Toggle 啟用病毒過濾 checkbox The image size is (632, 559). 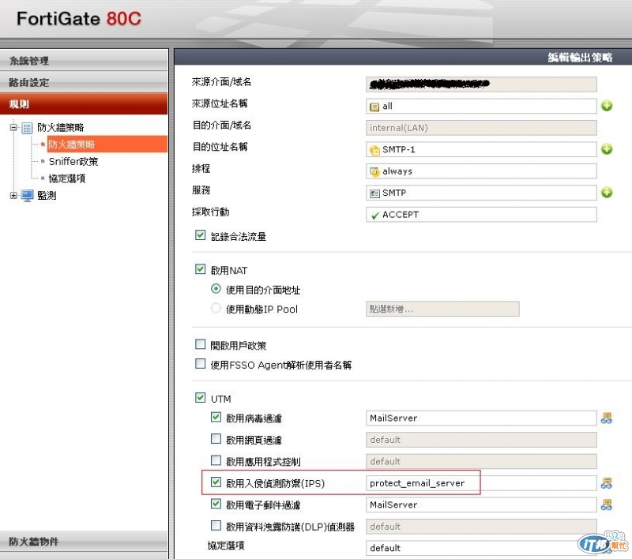[x=216, y=417]
